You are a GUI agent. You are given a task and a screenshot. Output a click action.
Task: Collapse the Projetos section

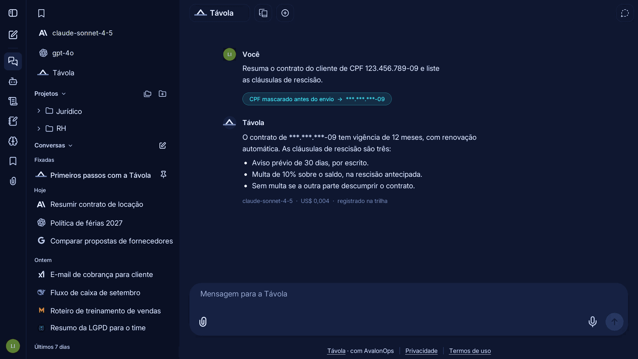(50, 93)
